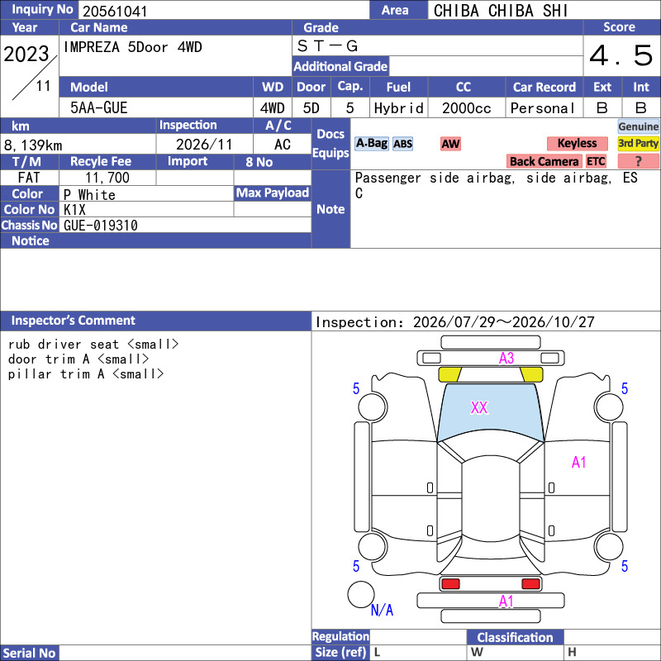Select the AW equipment badge
Screen dimensions: 661x661
(450, 144)
